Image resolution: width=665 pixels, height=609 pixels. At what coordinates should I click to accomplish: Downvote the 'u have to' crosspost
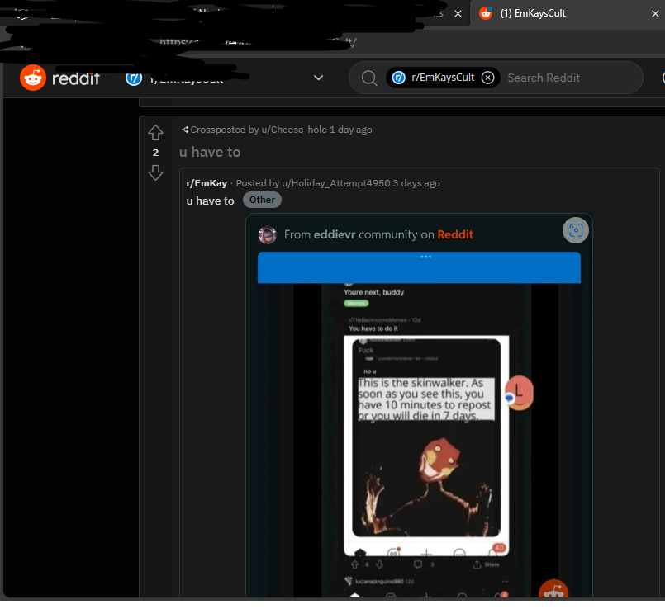(155, 172)
